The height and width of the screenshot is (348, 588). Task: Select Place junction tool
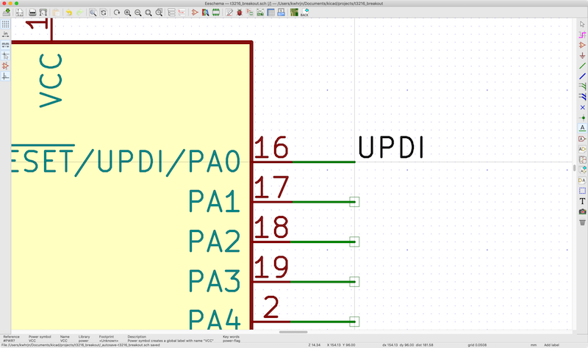coord(582,118)
